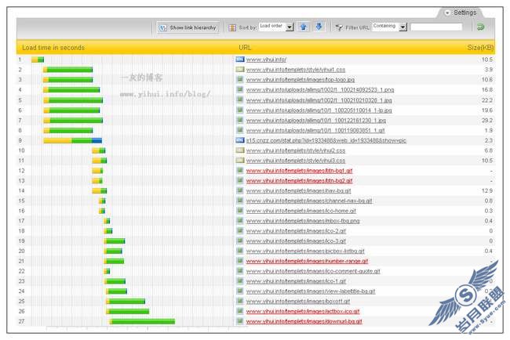Click the sort ascending up arrow icon
The width and height of the screenshot is (510, 340).
coord(304,27)
